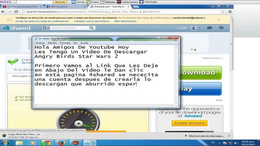Open Firefox from taskbar
The width and height of the screenshot is (260, 146).
(61, 143)
